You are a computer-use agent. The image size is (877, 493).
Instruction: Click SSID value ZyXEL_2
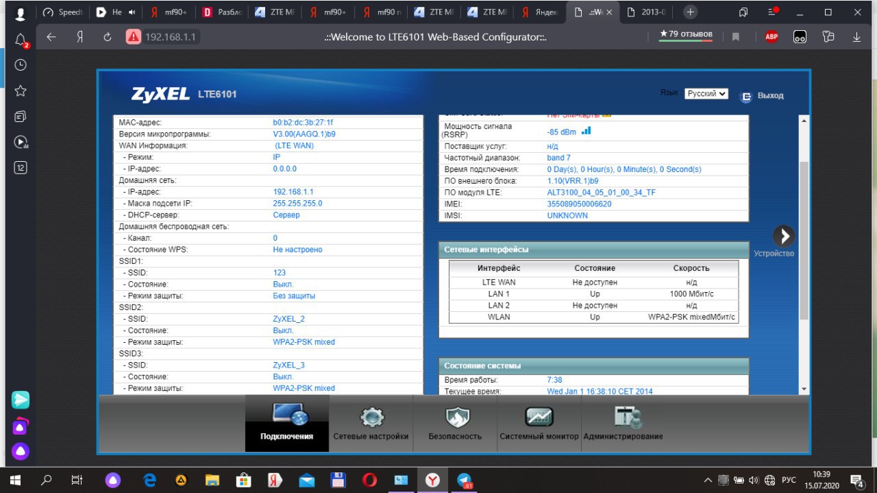coord(288,319)
